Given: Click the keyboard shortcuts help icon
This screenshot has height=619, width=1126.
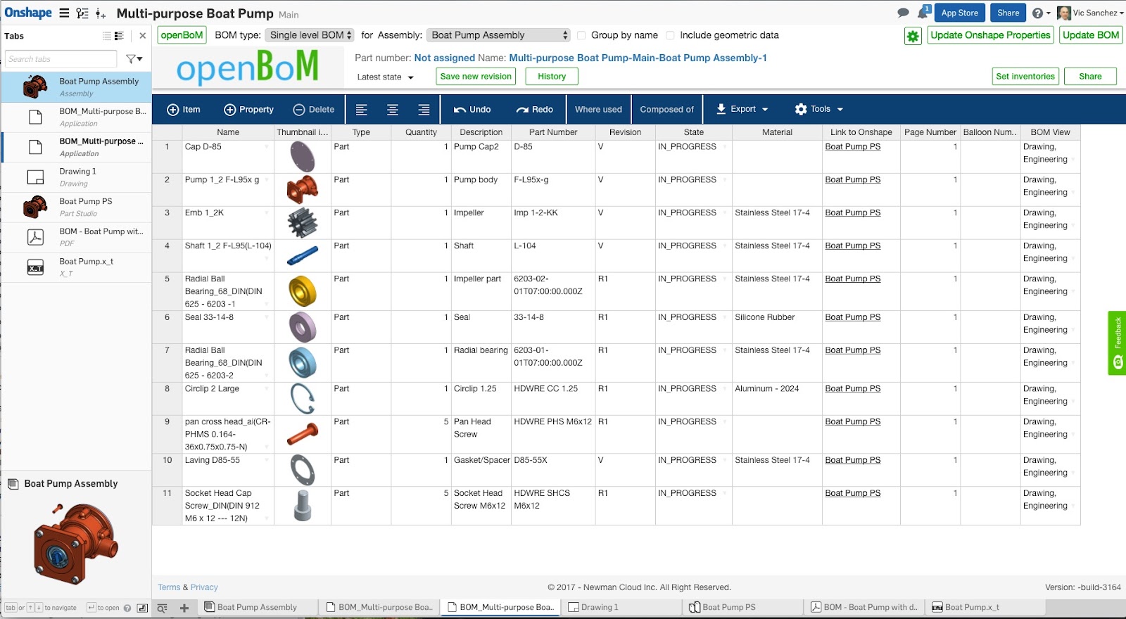Looking at the screenshot, I should pyautogui.click(x=127, y=608).
